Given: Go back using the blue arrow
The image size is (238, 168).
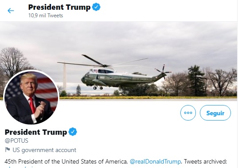Looking at the screenshot, I should coord(11,11).
